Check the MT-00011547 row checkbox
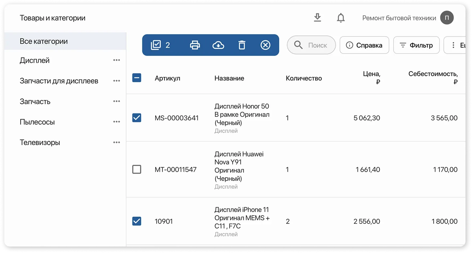Screen dimensions: 472x253 (137, 169)
